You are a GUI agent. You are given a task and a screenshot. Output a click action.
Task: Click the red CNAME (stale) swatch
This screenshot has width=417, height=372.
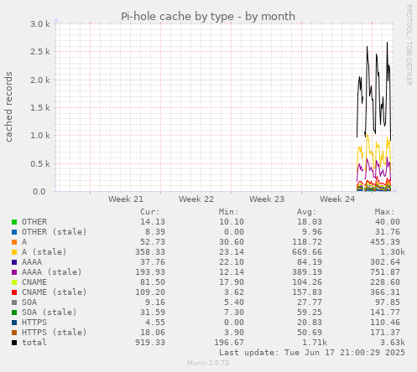click(x=14, y=292)
